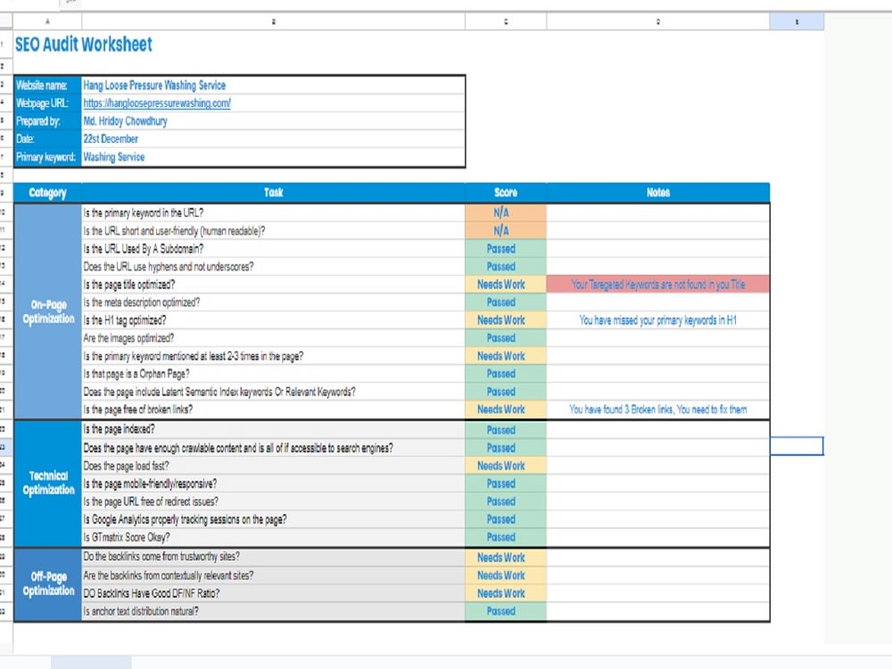Viewport: 892px width, 669px height.
Task: Click the active selected cell in column E
Action: [797, 446]
